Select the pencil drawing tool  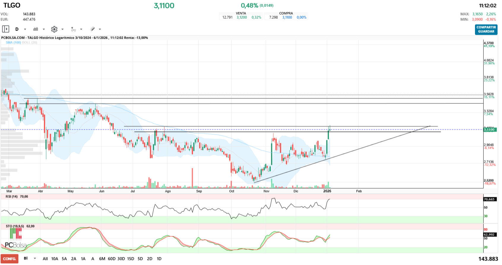click(x=93, y=29)
